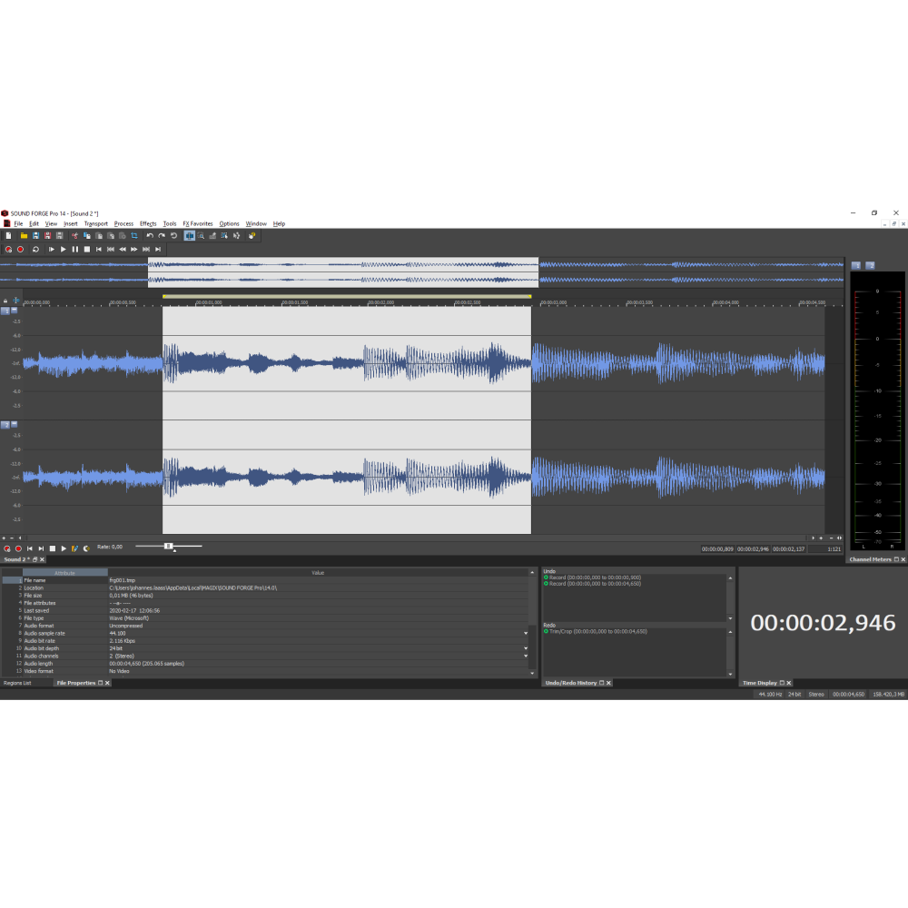This screenshot has height=908, width=908.
Task: Select the Pencil tool in the toolbar
Action: [x=212, y=236]
